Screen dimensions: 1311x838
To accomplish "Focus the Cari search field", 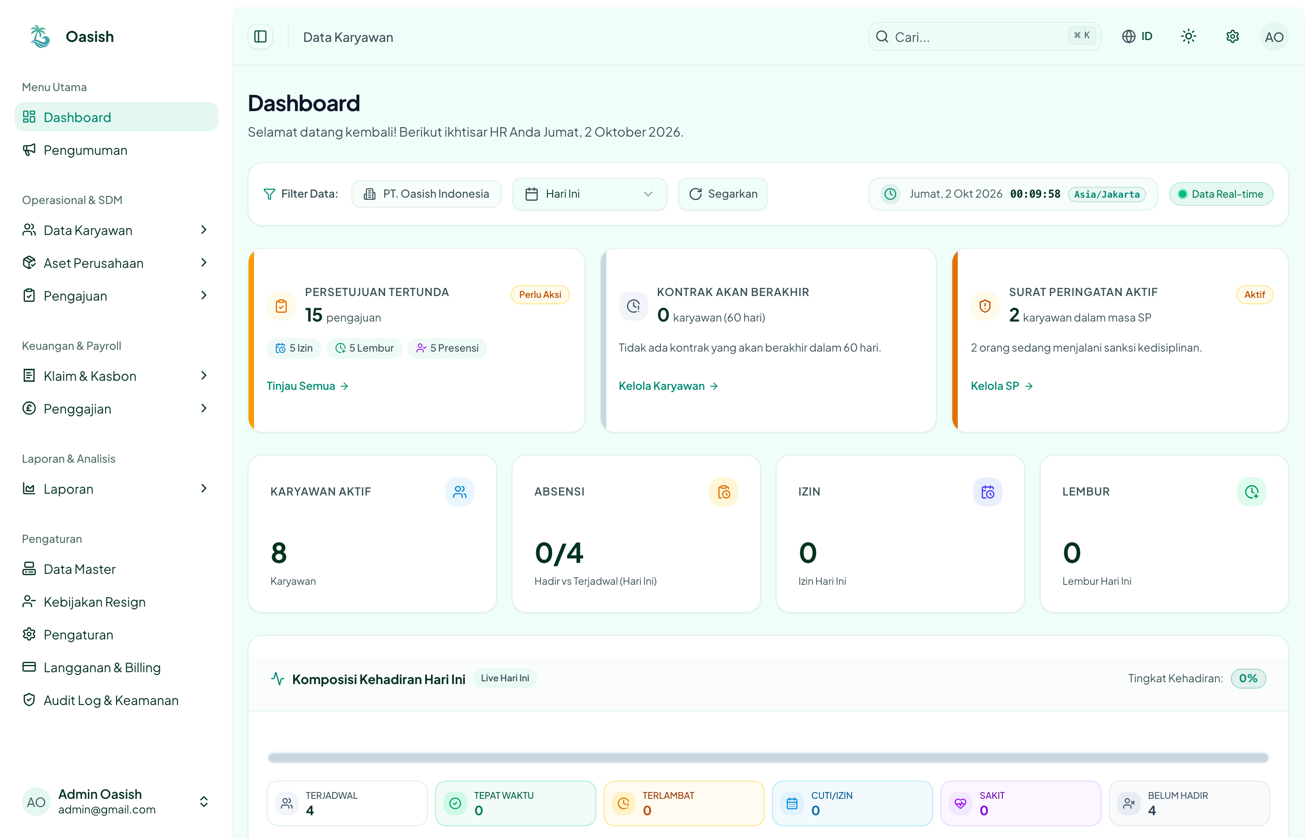I will point(984,36).
